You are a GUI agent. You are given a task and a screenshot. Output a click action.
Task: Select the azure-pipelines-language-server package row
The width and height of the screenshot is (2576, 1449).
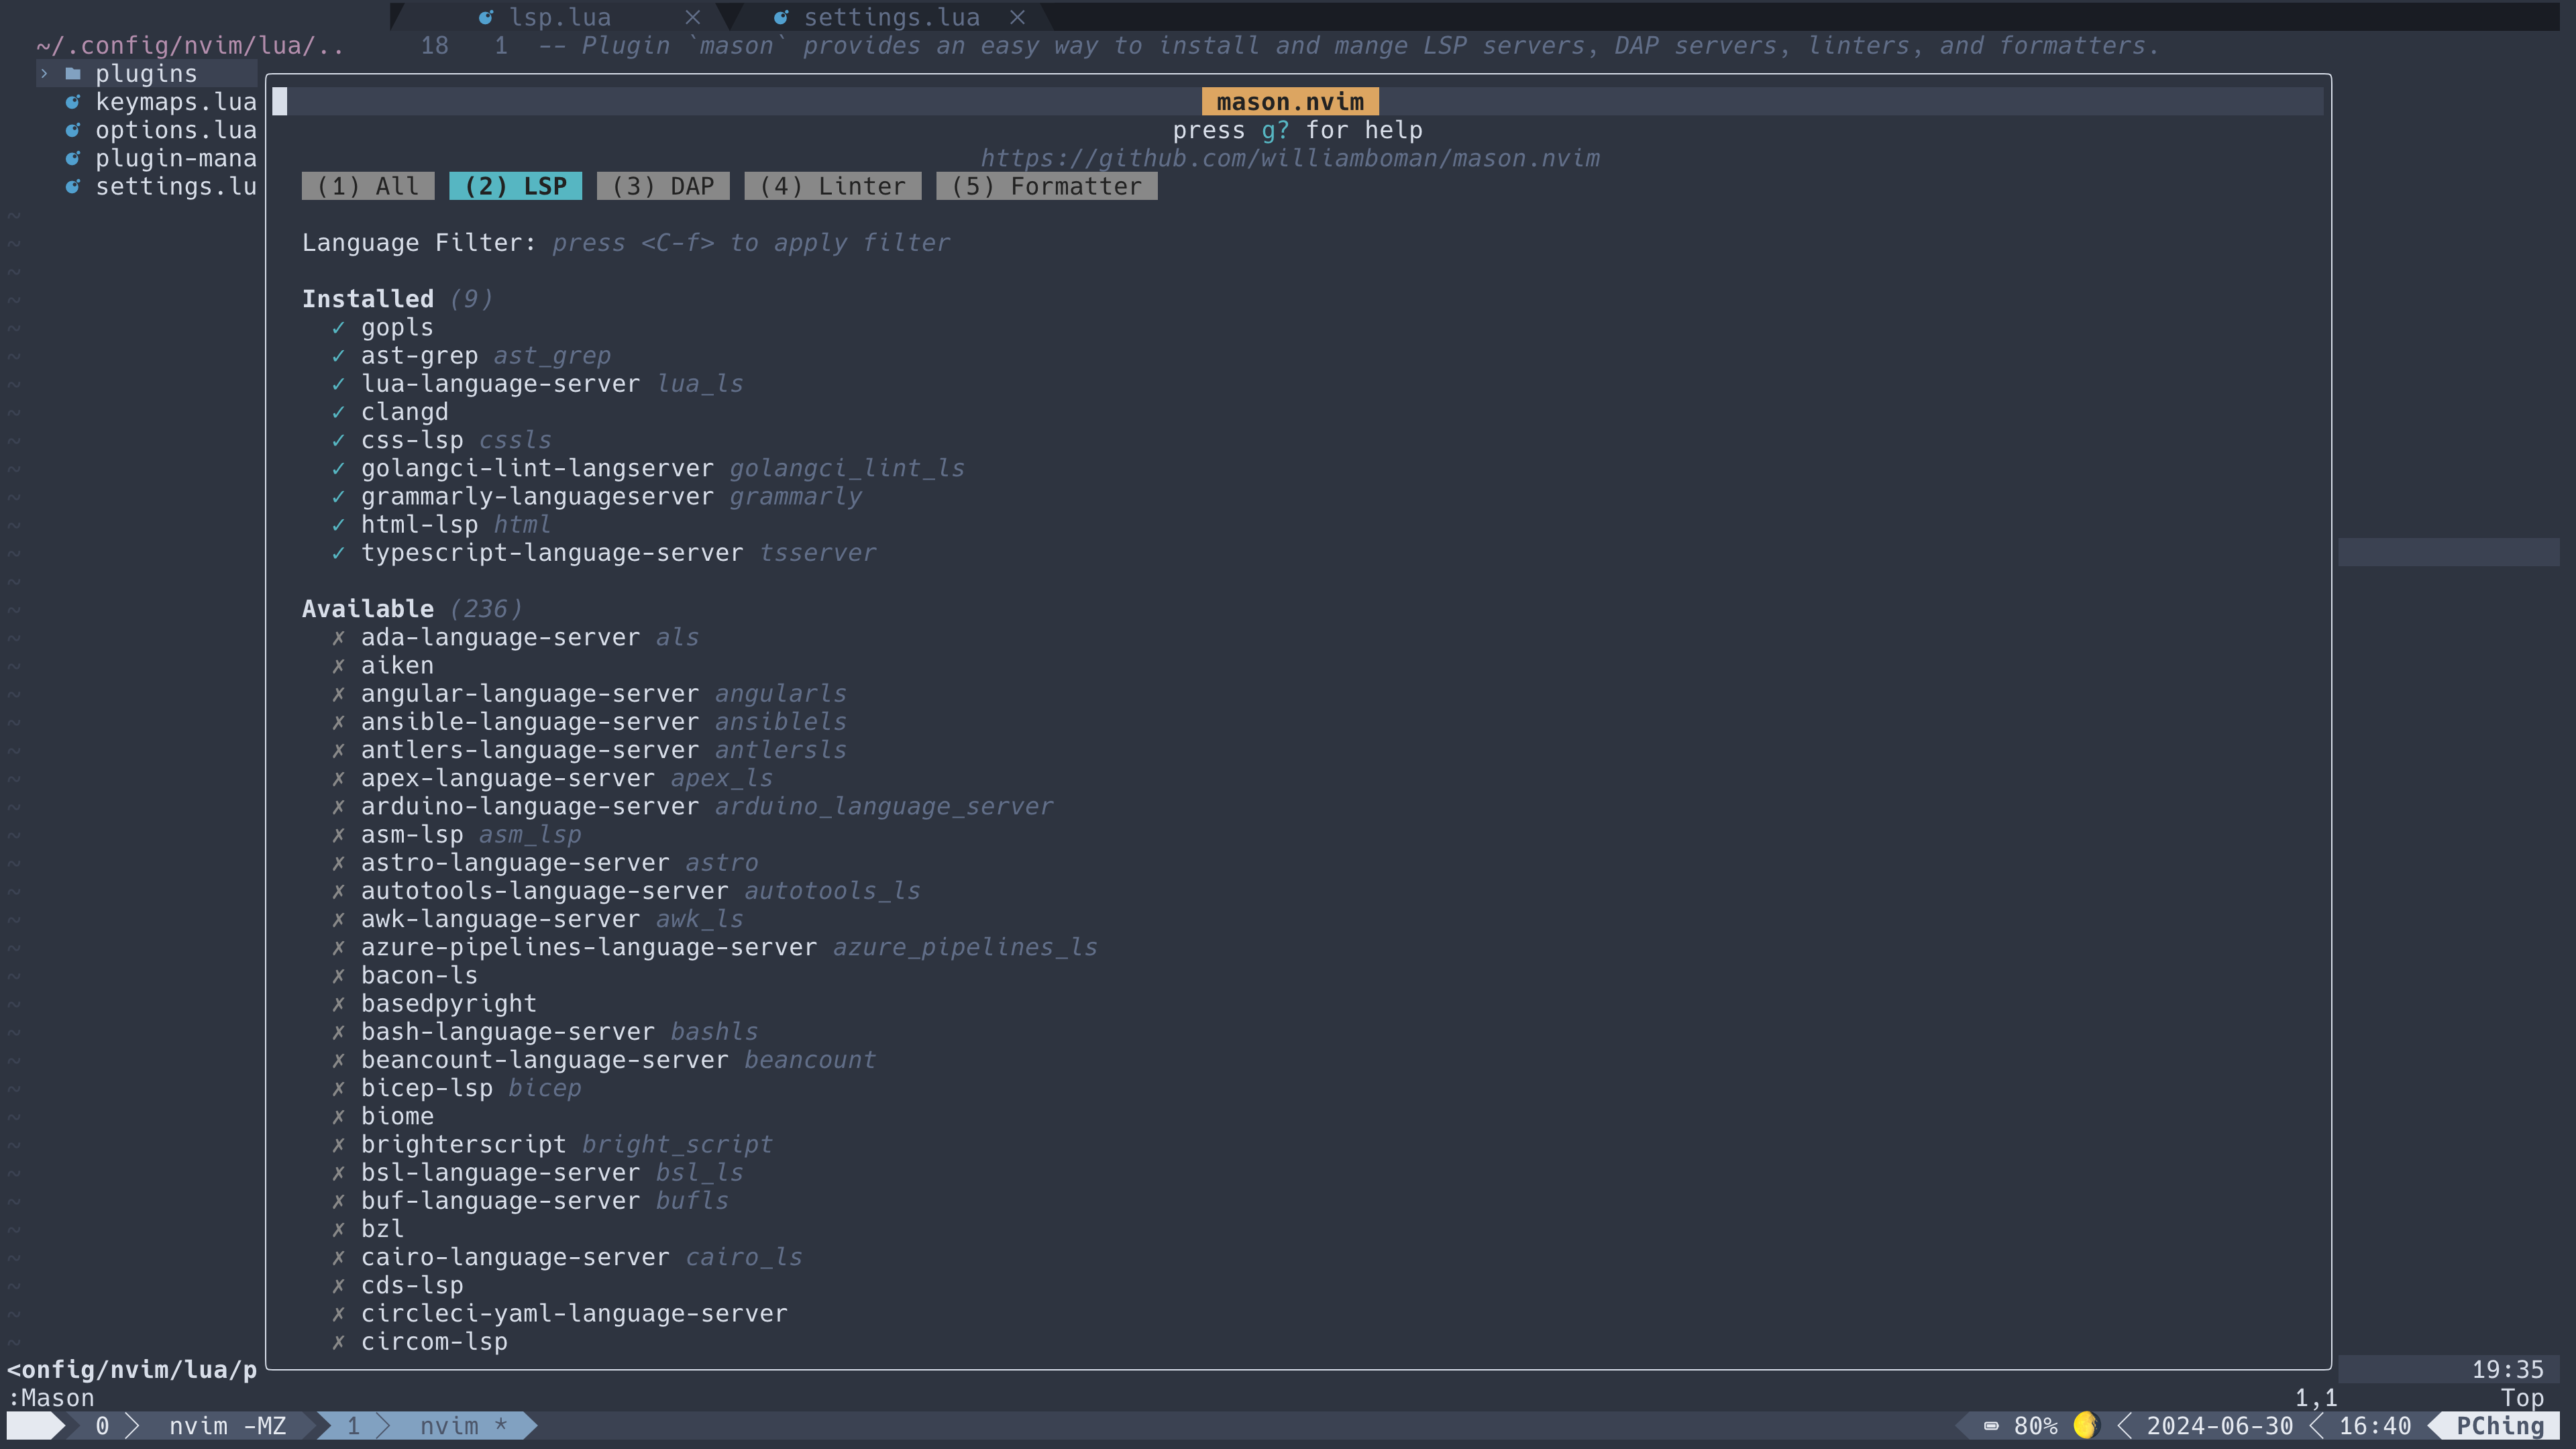click(728, 947)
